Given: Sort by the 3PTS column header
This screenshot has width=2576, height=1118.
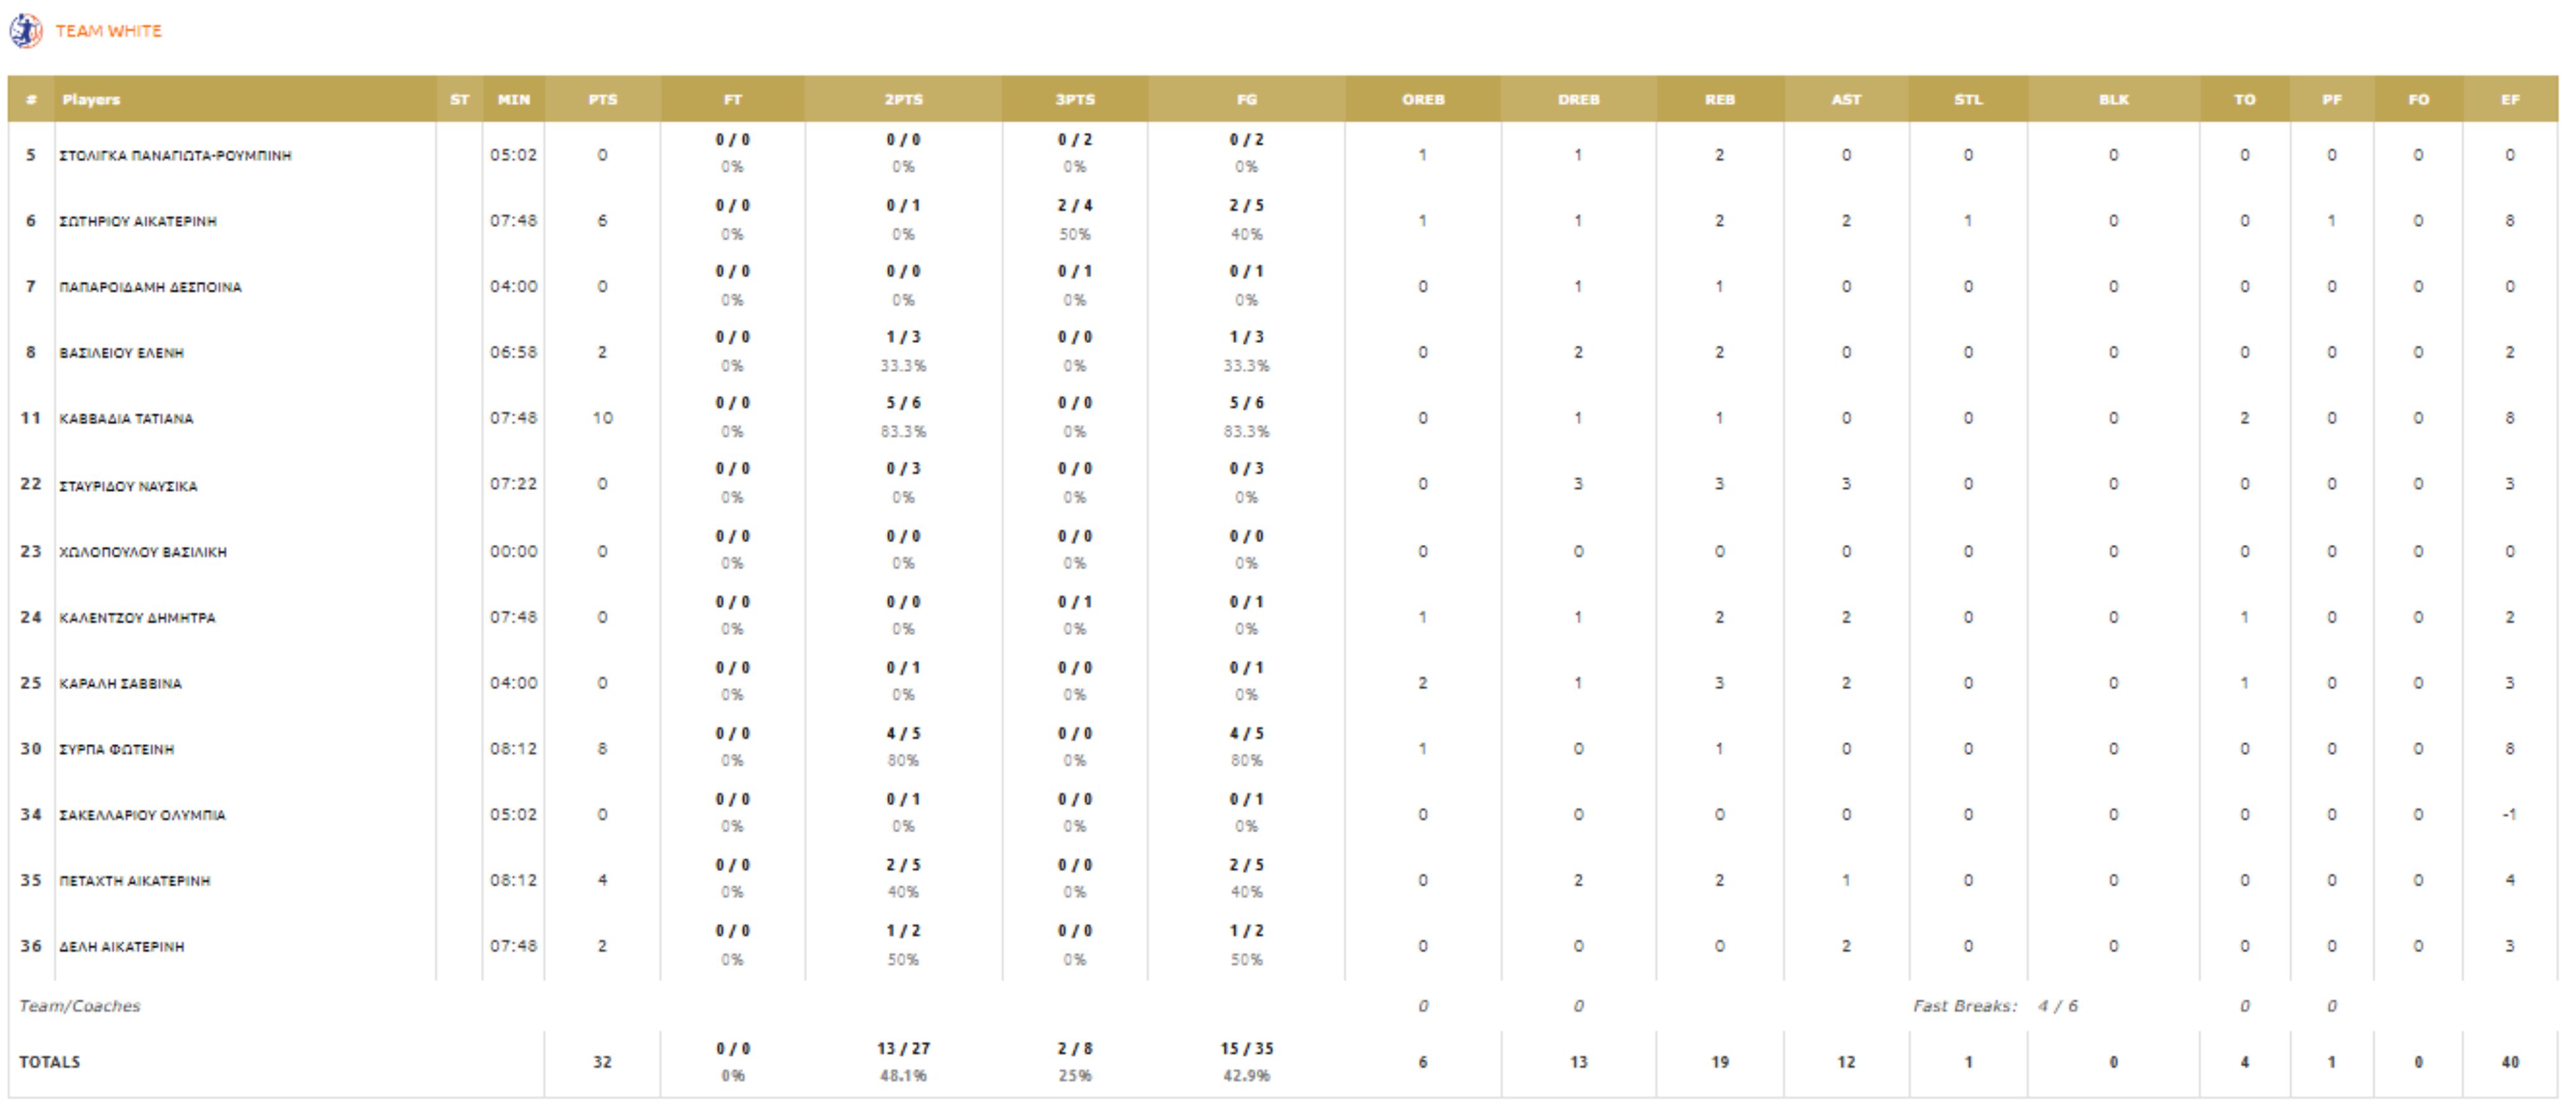Looking at the screenshot, I should 1075,99.
